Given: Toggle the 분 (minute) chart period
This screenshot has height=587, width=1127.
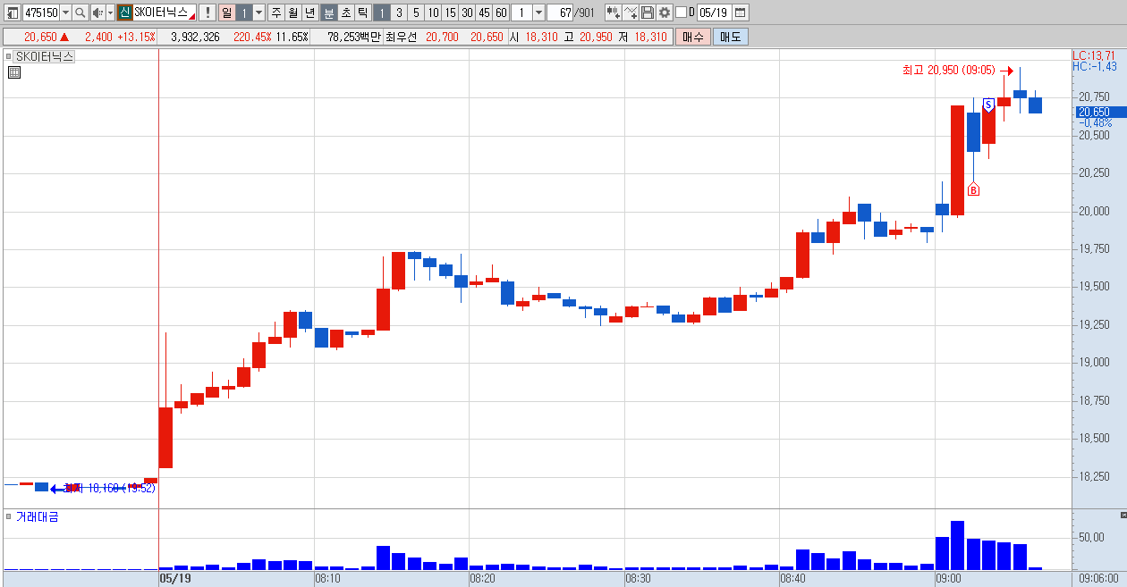Looking at the screenshot, I should coord(329,13).
